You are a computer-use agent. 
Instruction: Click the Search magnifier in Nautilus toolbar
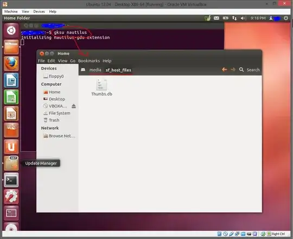pyautogui.click(x=241, y=70)
